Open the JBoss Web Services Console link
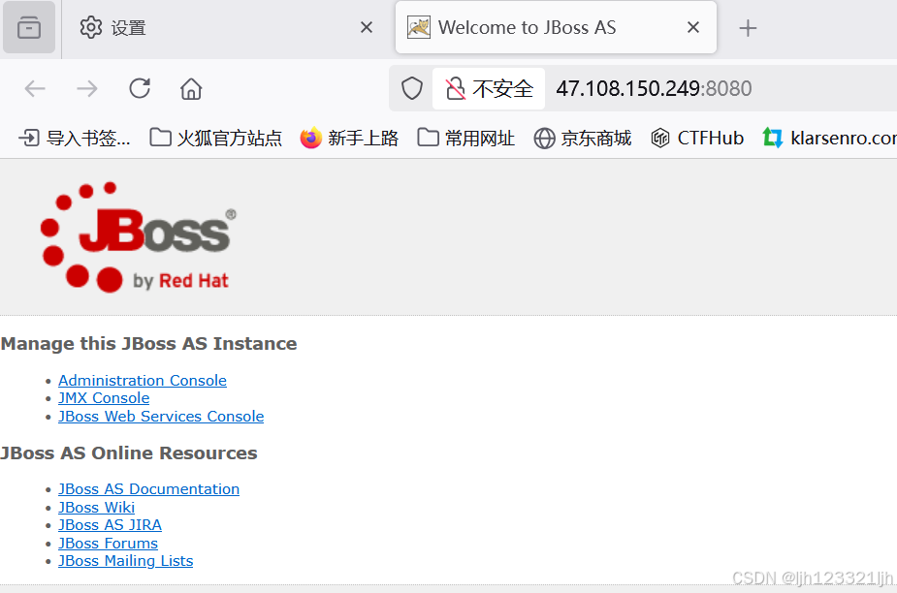 (161, 417)
